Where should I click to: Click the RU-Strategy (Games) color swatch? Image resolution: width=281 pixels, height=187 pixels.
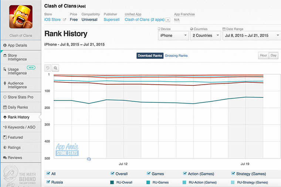point(233,183)
